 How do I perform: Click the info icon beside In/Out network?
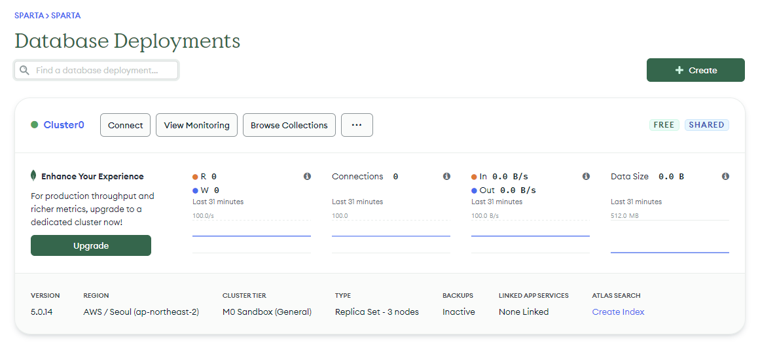[586, 176]
